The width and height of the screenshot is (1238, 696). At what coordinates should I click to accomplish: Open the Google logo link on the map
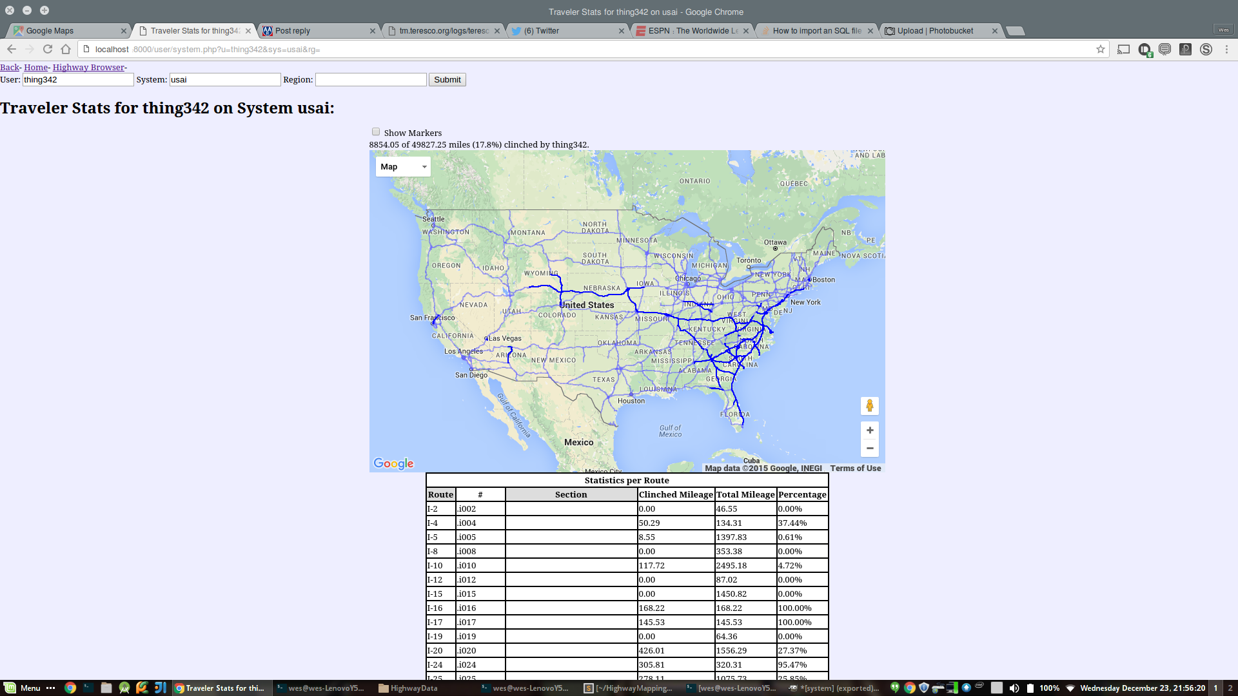point(393,463)
